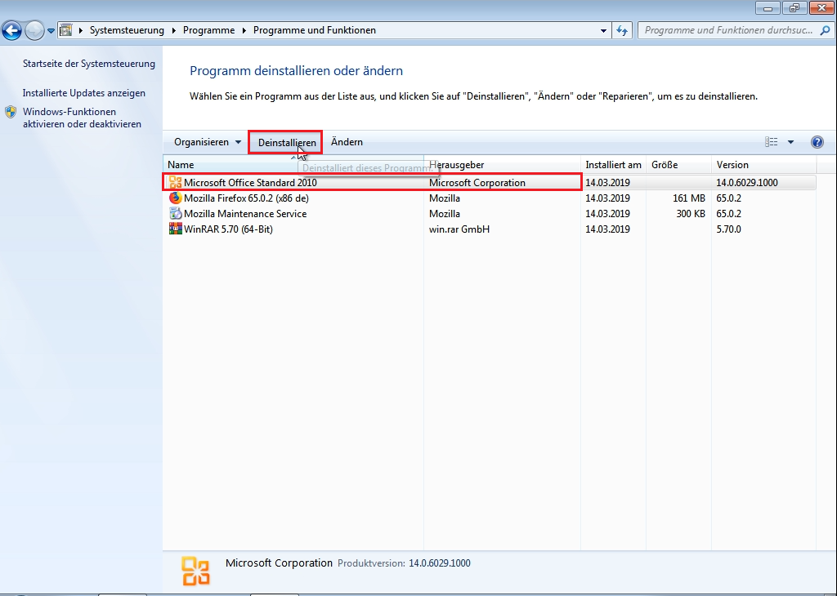
Task: Click version 5.70.0 cell
Action: pyautogui.click(x=728, y=229)
